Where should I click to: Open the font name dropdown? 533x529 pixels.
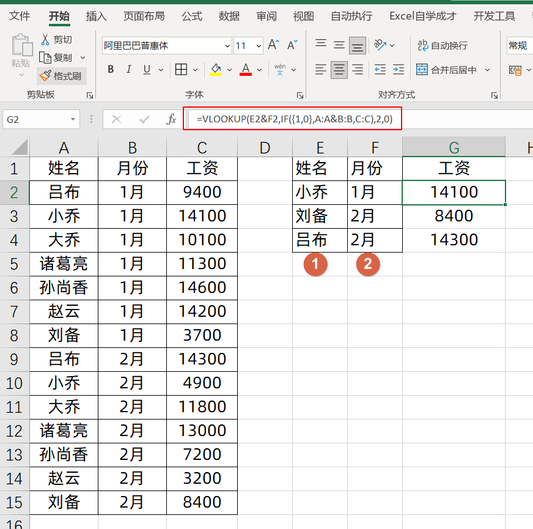[227, 46]
